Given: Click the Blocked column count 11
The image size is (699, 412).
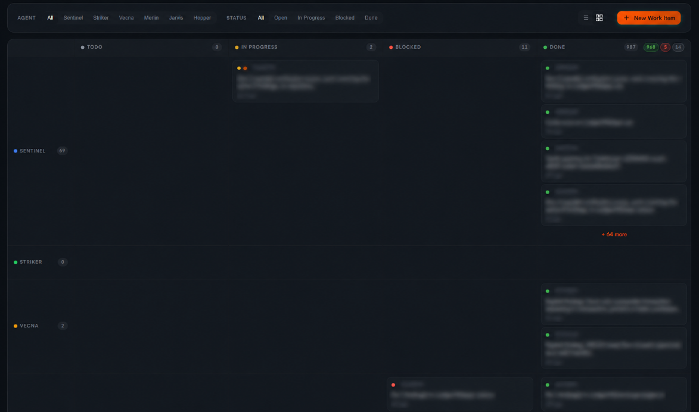Looking at the screenshot, I should pyautogui.click(x=524, y=47).
